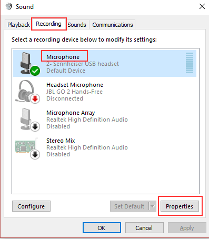
Task: Open the Recording tab
Action: [x=48, y=24]
